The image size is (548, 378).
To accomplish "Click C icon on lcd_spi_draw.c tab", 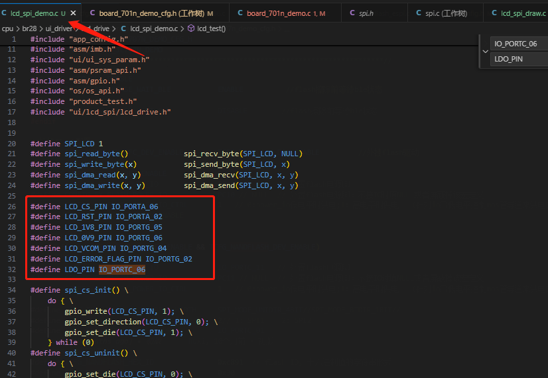I will click(494, 13).
